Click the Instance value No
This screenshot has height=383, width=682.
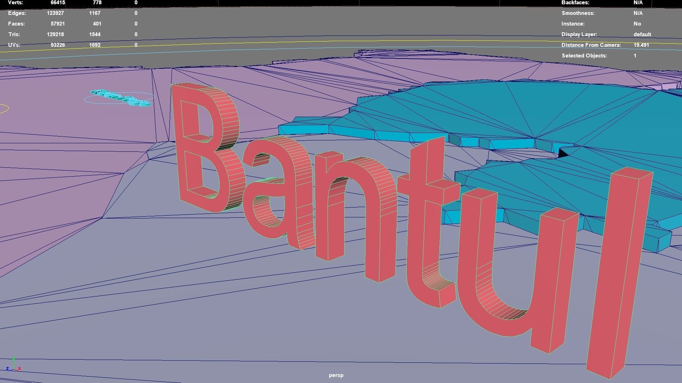[x=637, y=24]
